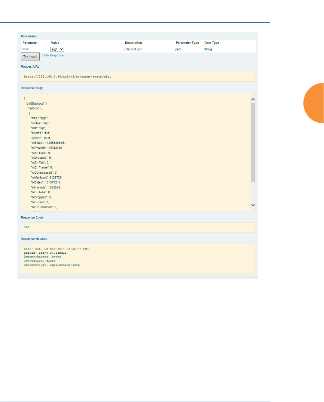The height and width of the screenshot is (402, 324).
Task: Click the 'Ethernet port' description cell
Action: click(x=133, y=49)
